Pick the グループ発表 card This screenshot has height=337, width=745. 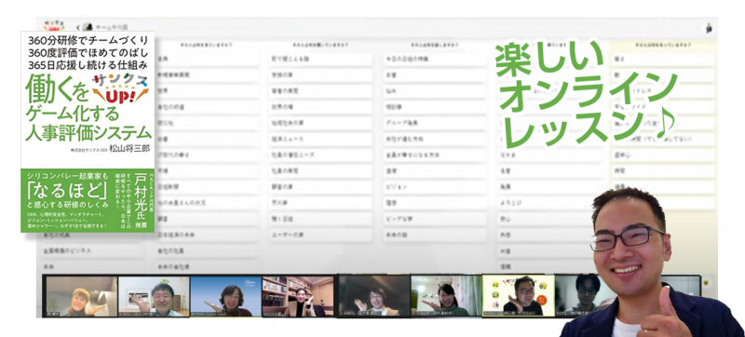tap(434, 123)
